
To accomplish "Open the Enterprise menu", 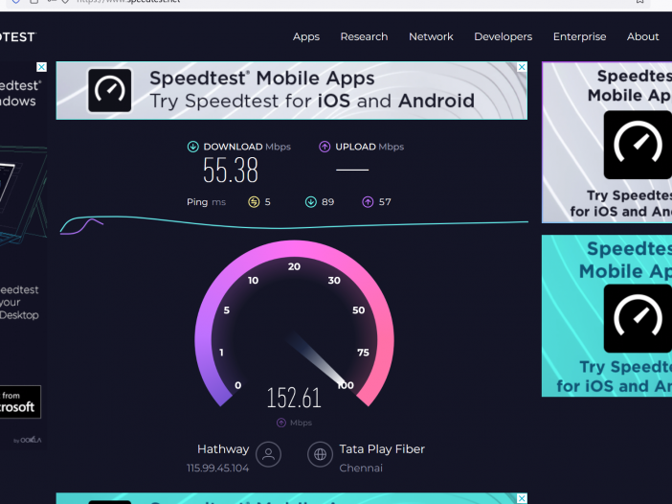I will coord(579,36).
